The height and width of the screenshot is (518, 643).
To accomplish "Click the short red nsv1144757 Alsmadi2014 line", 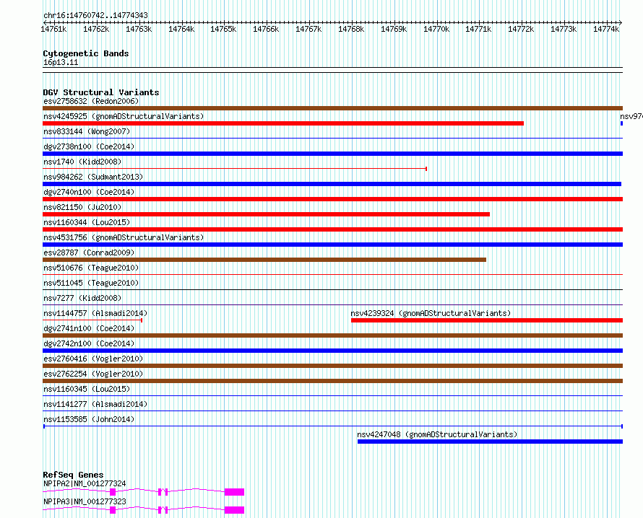I will pyautogui.click(x=92, y=320).
